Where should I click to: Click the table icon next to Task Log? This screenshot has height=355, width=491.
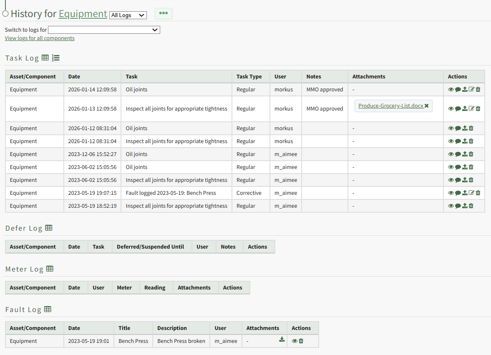pyautogui.click(x=45, y=58)
